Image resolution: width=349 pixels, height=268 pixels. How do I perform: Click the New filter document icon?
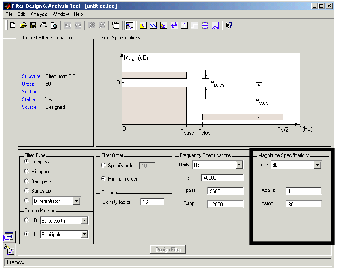tap(12, 25)
